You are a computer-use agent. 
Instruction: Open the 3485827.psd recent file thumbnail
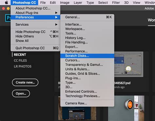pyautogui.click(x=129, y=64)
